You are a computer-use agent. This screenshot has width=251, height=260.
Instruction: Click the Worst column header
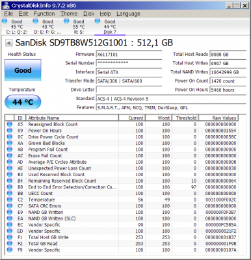tap(159, 118)
